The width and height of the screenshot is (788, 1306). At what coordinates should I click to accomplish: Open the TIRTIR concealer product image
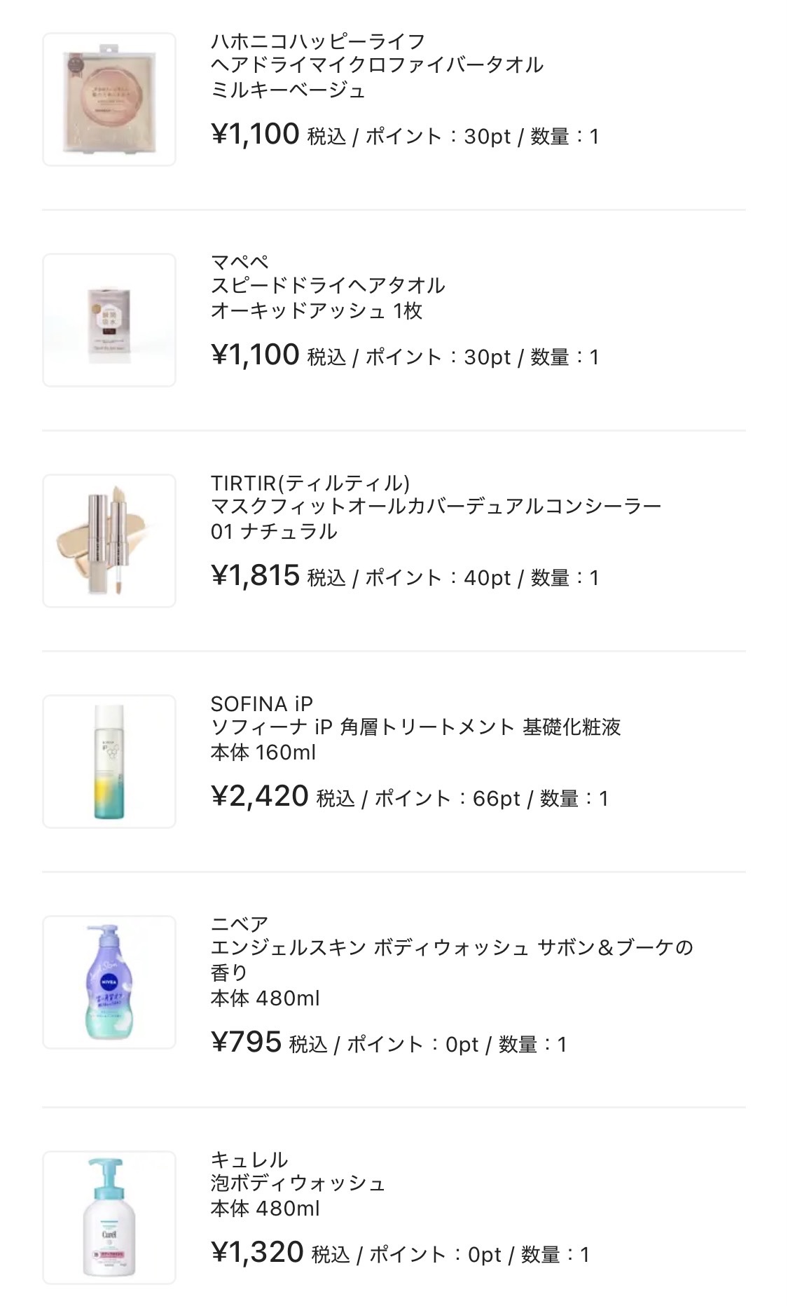click(109, 541)
